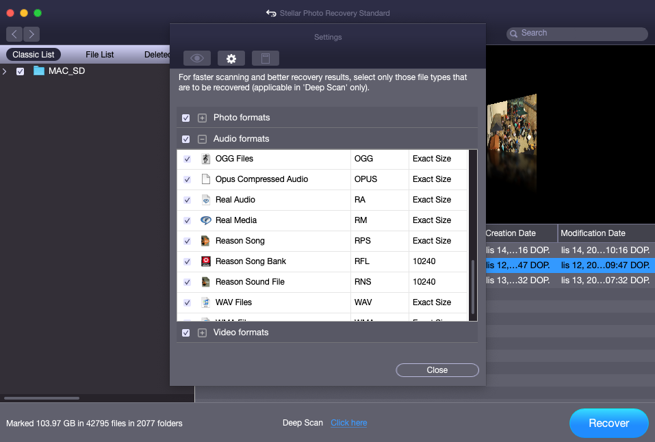Screen dimensions: 655x442
Task: Click the horizontal scrollbar under tree panel
Action: (42, 398)
